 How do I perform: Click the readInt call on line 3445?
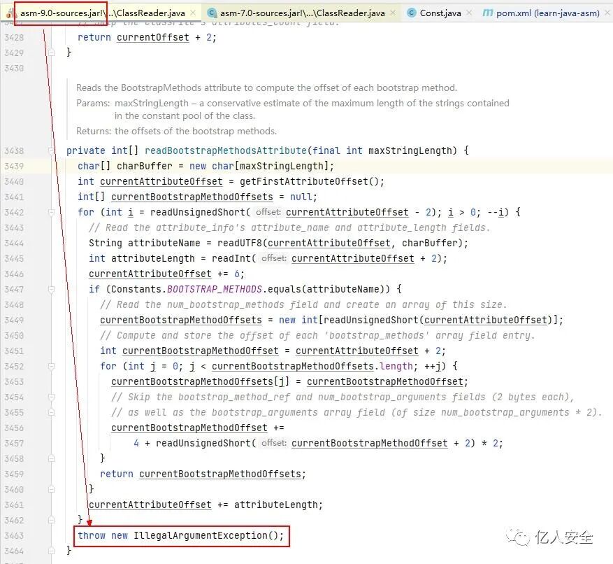231,258
